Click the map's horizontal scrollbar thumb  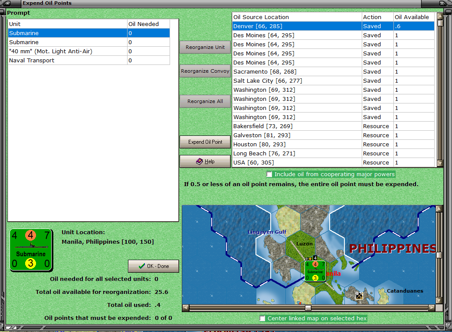click(308, 308)
